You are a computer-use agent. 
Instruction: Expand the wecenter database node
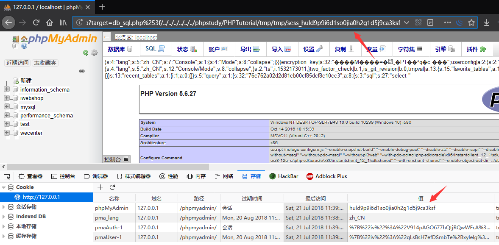(7, 132)
